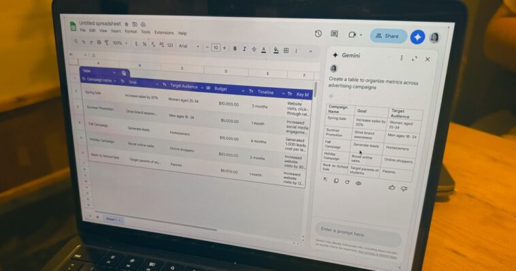Screen dimensions: 516x271
Task: Open Table name dropdown chevron
Action: [x=114, y=72]
